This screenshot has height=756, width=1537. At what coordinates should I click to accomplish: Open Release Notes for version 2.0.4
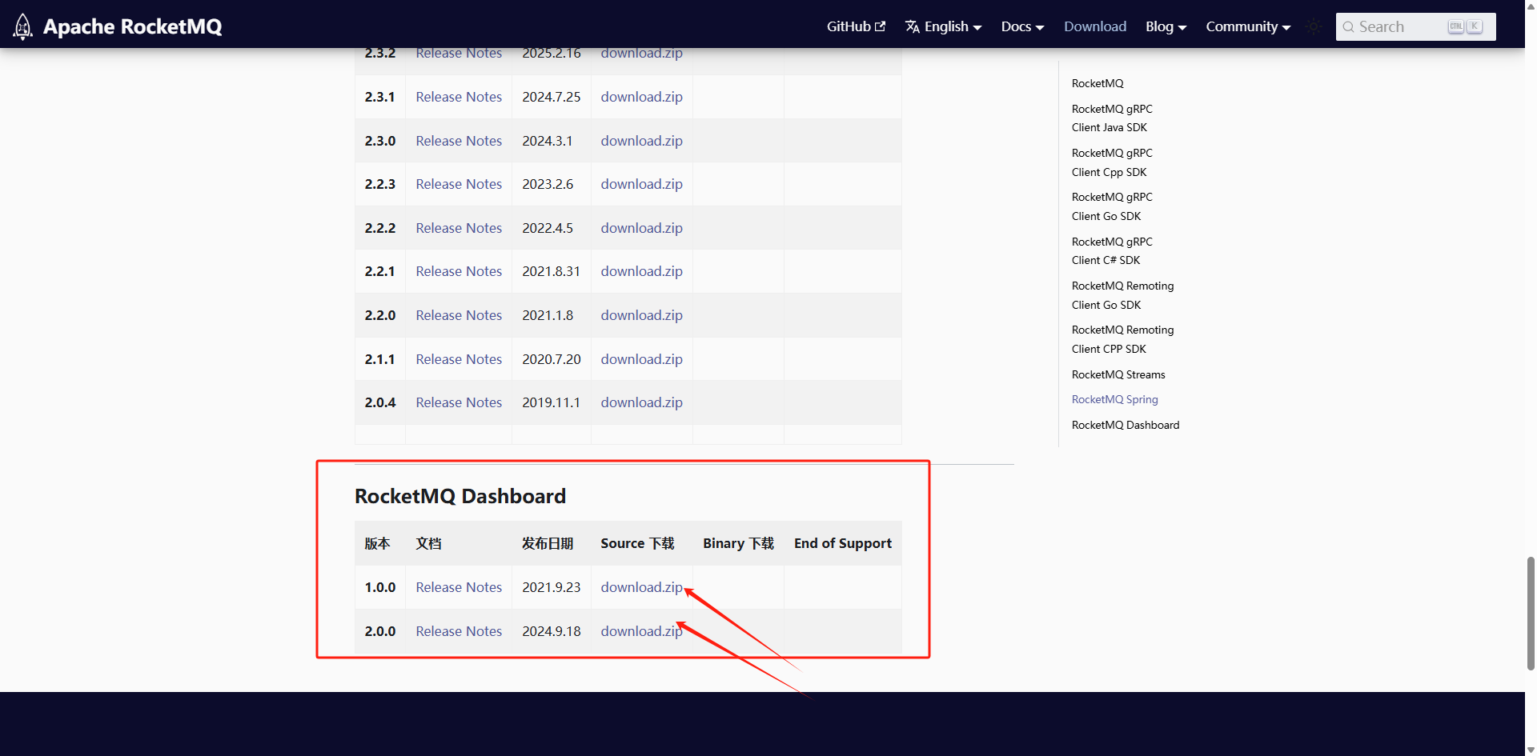(x=459, y=402)
